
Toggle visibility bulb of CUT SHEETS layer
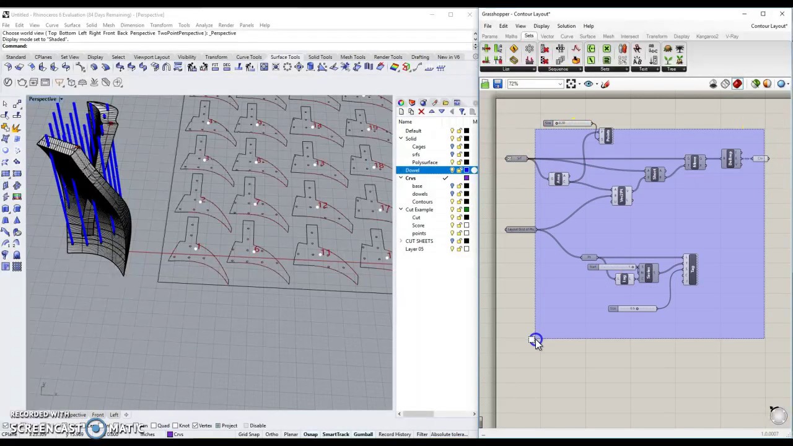pyautogui.click(x=452, y=241)
